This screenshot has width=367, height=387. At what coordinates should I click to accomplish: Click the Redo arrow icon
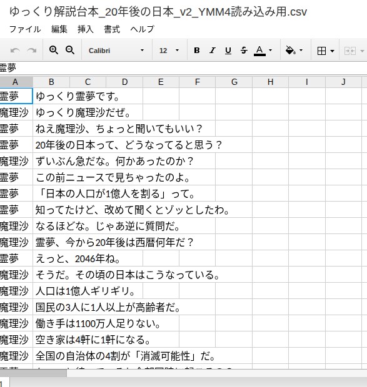click(x=32, y=51)
